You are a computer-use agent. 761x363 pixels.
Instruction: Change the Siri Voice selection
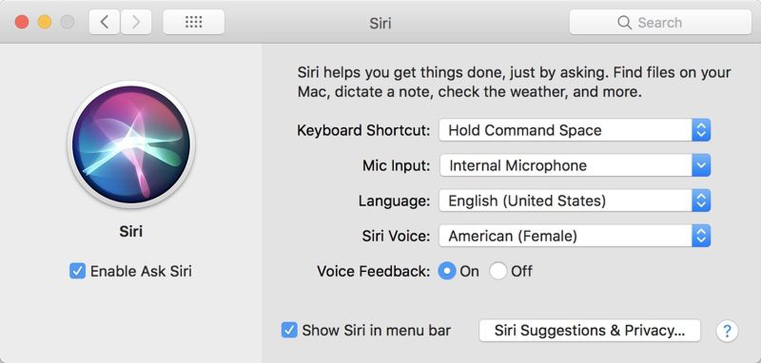[x=571, y=235]
